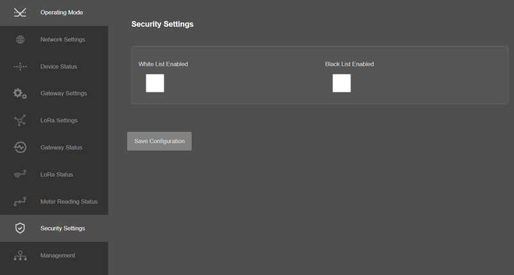Click the Operating Mode crossed-lines icon
514x275 pixels.
click(x=20, y=12)
